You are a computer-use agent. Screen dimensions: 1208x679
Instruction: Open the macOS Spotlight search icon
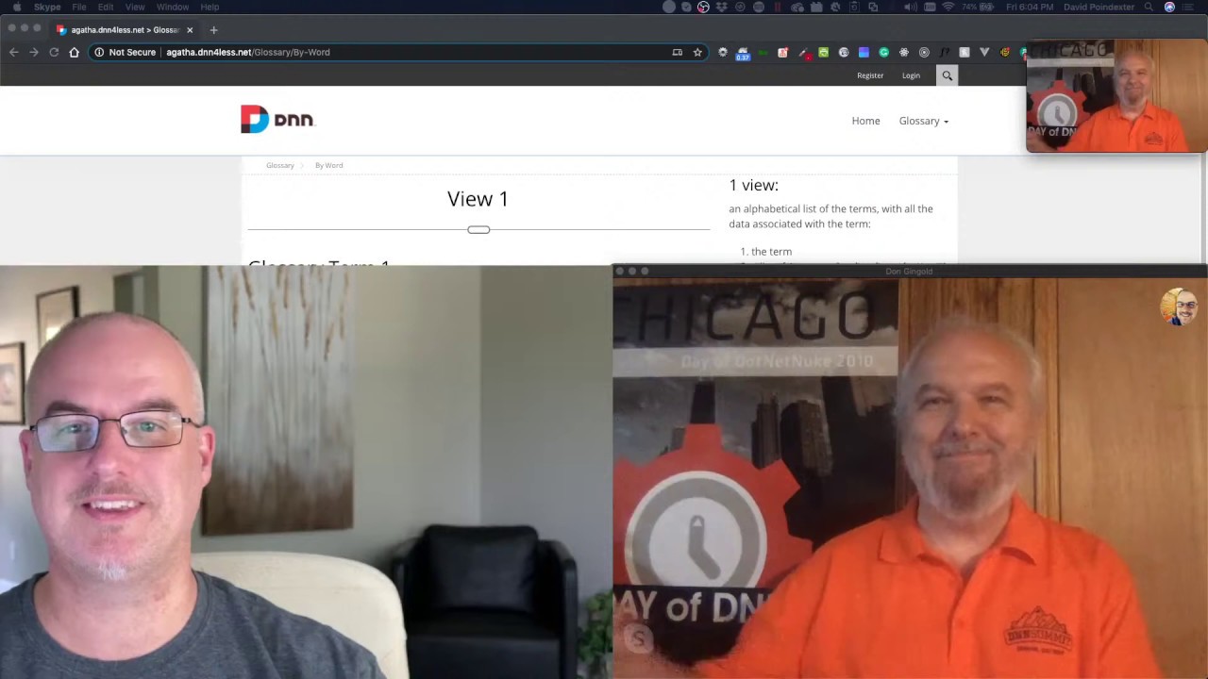1149,7
